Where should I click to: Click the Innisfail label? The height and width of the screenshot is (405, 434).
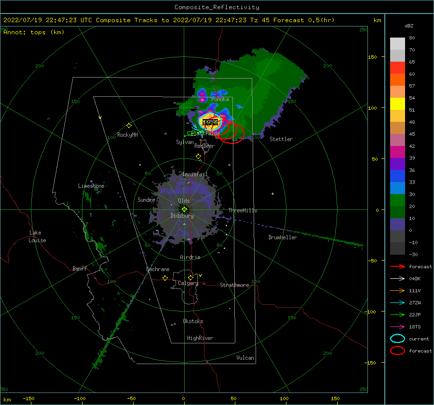(x=195, y=174)
